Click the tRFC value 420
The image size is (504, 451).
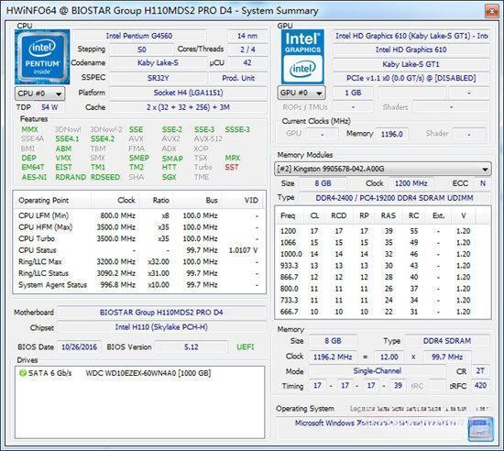pos(480,385)
